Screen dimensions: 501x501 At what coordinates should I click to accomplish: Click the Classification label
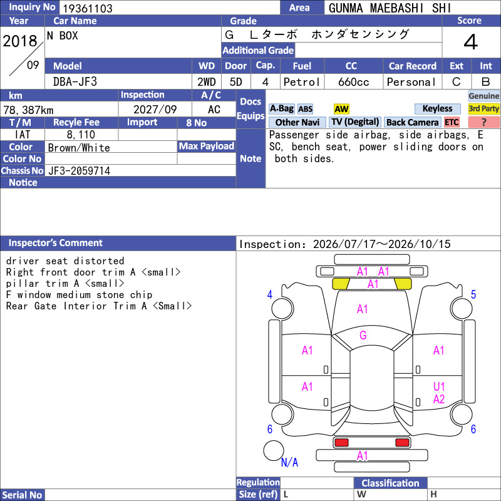click(390, 483)
